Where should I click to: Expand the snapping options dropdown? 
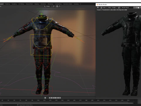coord(60,6)
